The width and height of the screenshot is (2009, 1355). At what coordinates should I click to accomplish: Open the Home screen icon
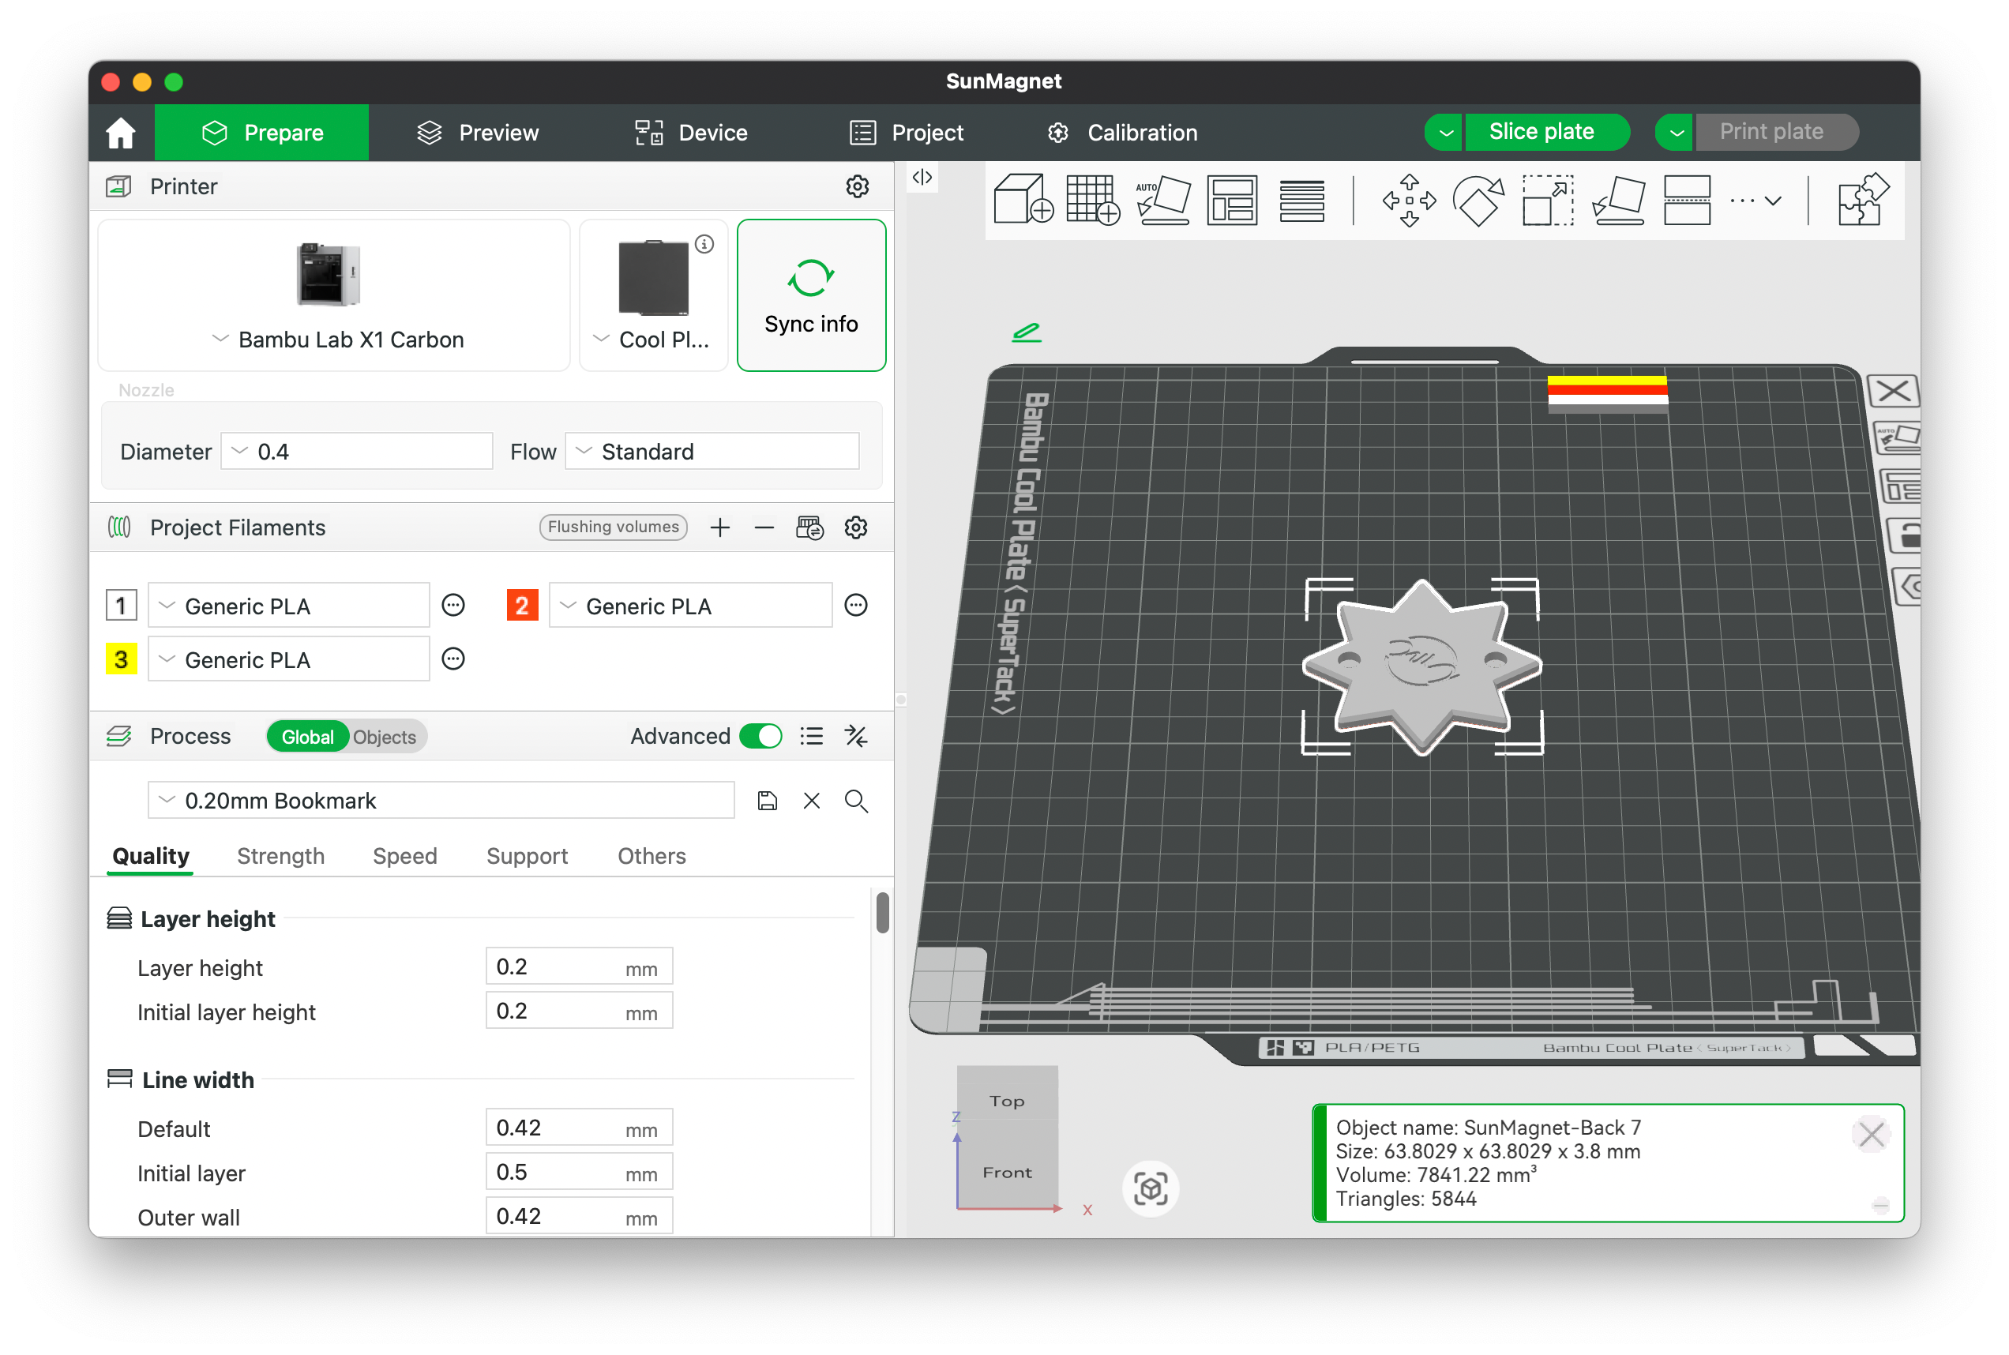120,132
